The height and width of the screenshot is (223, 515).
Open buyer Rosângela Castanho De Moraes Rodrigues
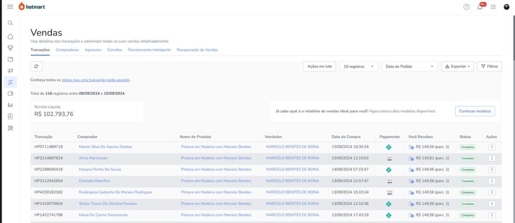point(116,192)
